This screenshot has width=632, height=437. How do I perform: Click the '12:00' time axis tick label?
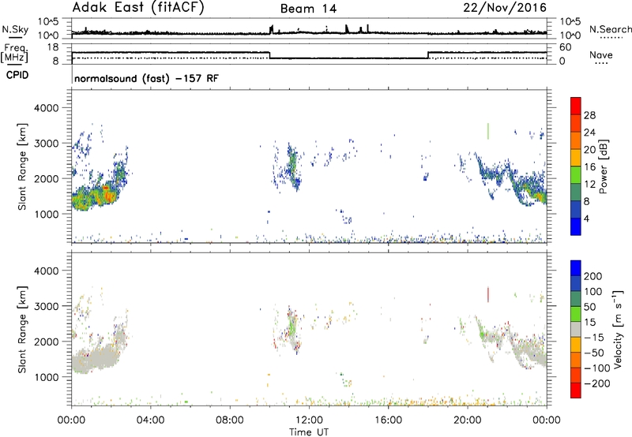tap(309, 420)
